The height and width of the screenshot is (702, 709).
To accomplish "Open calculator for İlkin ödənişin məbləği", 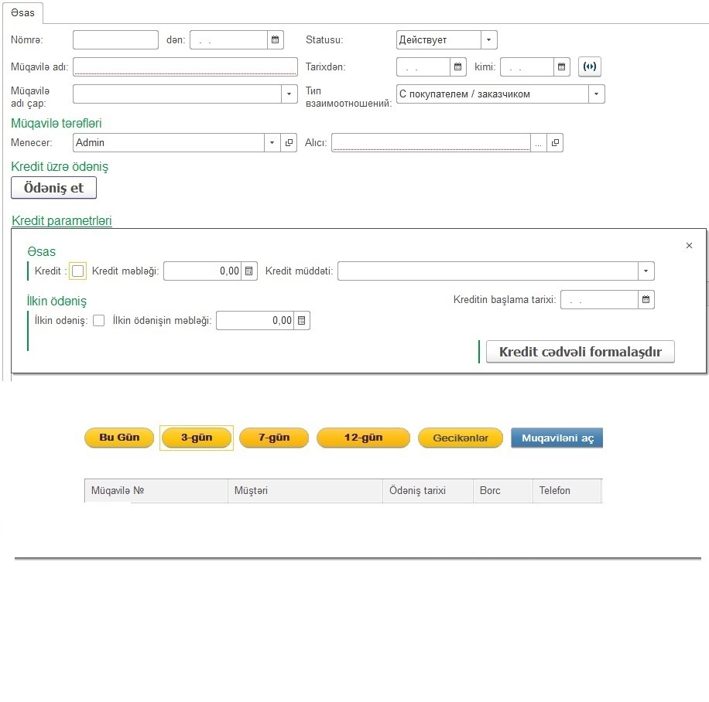I will pyautogui.click(x=302, y=321).
